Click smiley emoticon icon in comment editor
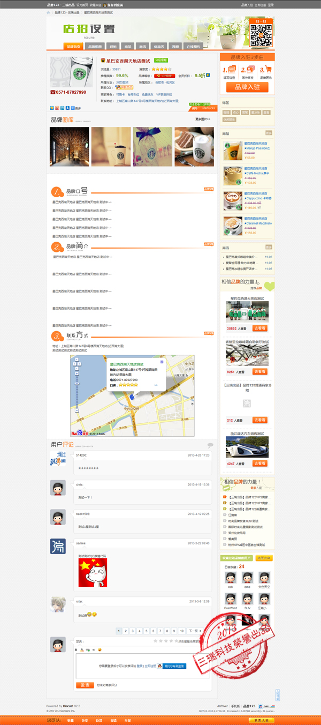 (x=100, y=649)
